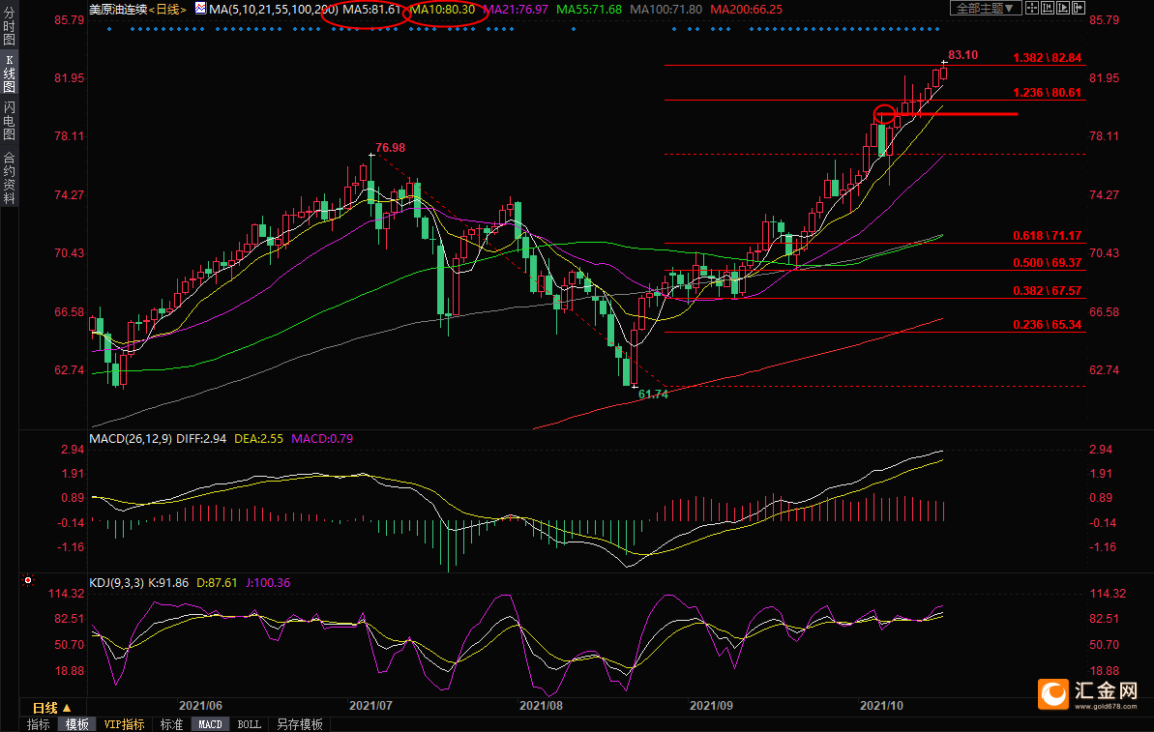Click the jump-to-start chart range icon
The height and width of the screenshot is (732, 1154).
pos(1048,8)
